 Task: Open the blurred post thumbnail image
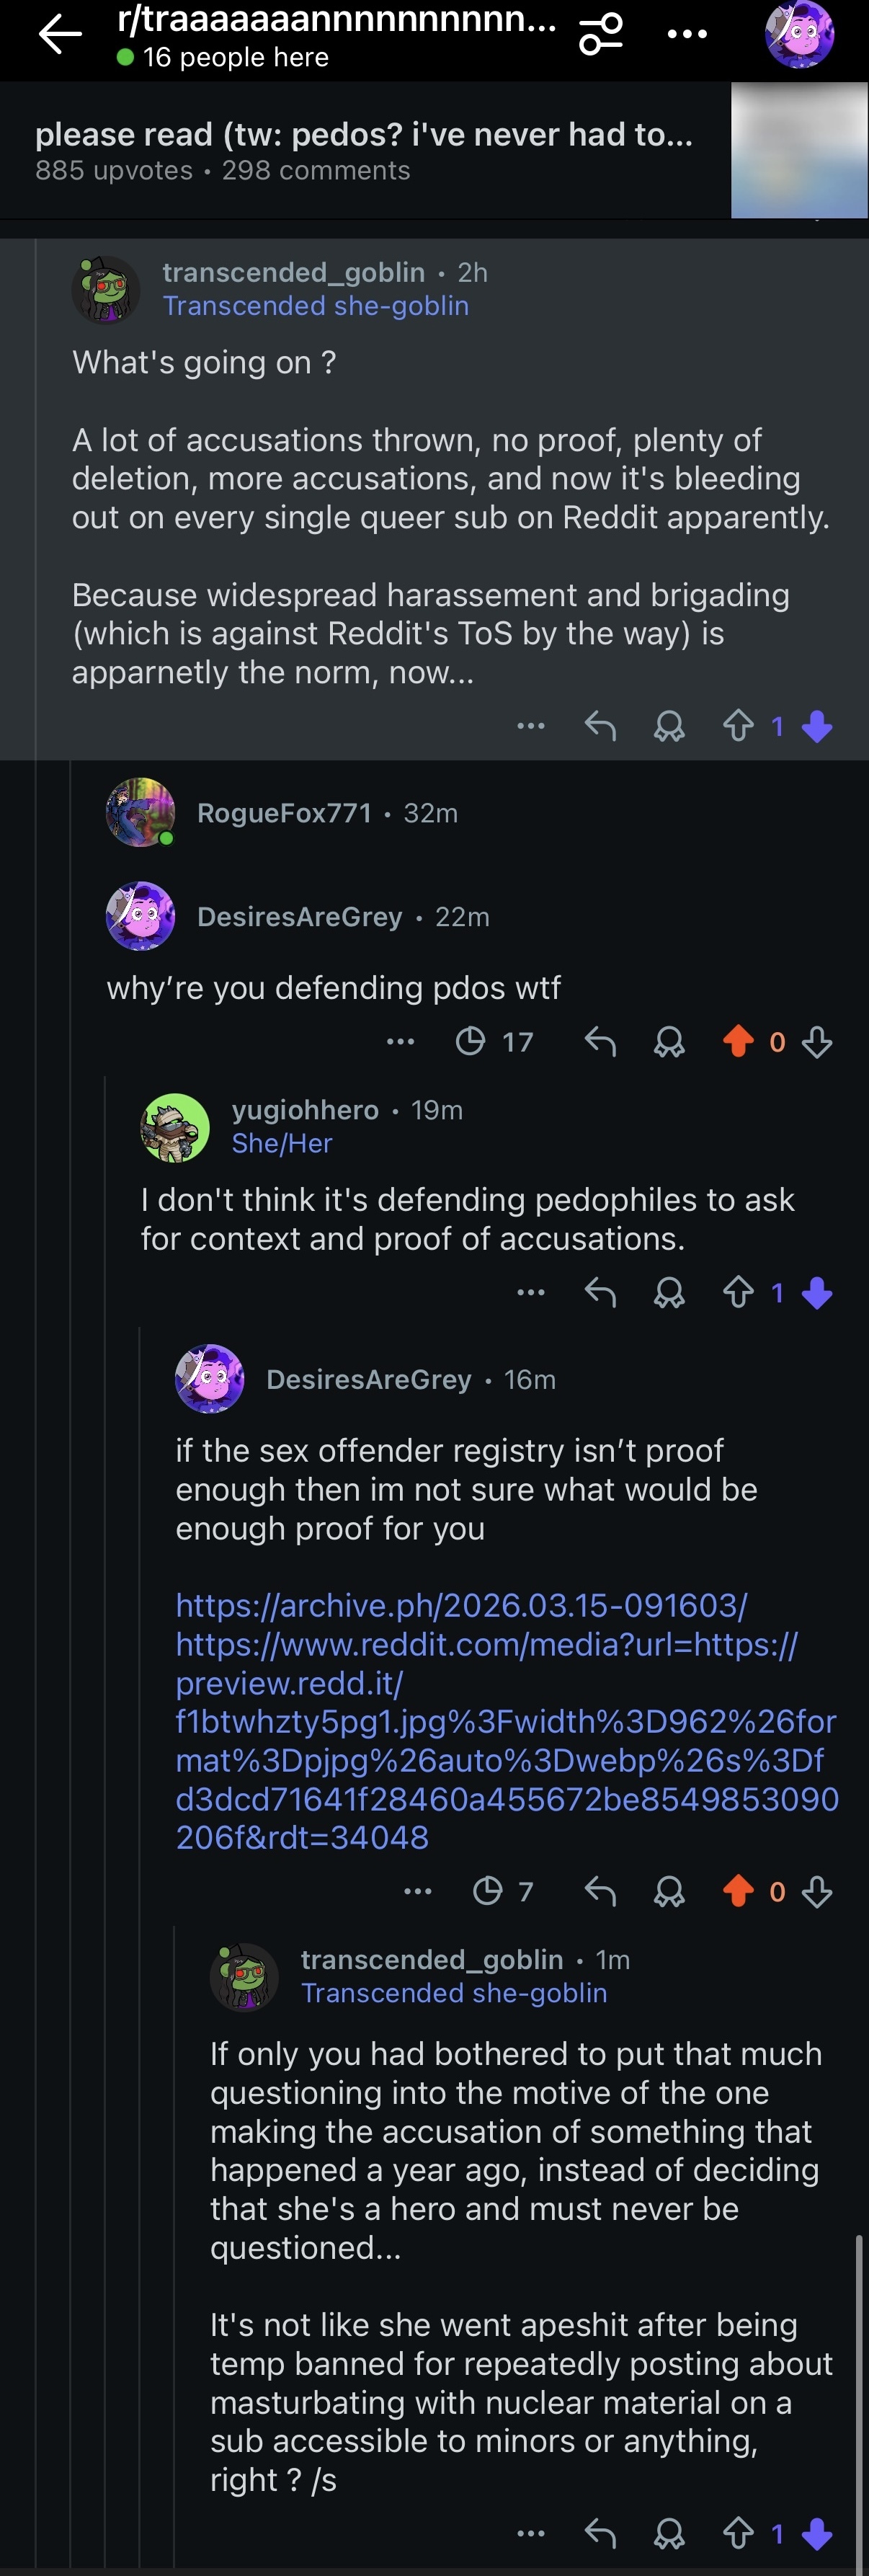(x=799, y=150)
